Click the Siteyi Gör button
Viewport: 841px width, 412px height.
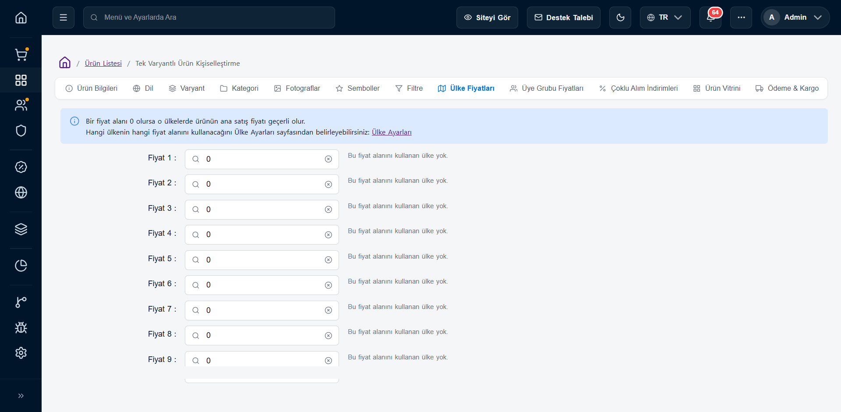tap(487, 18)
